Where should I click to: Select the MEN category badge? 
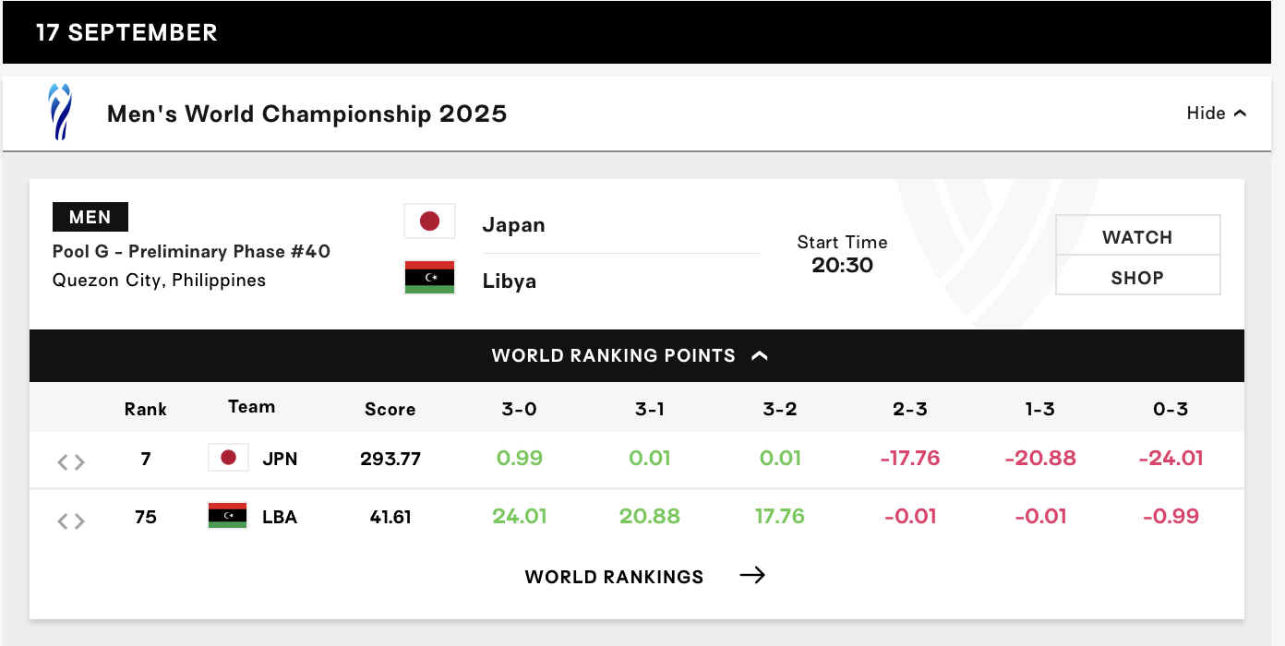coord(90,217)
